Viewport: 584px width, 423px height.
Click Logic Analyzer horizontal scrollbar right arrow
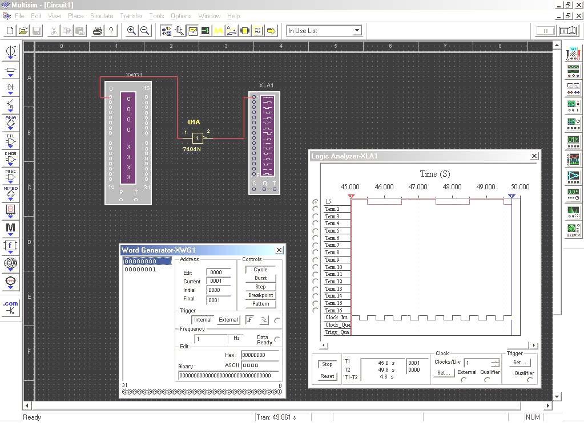click(x=534, y=345)
